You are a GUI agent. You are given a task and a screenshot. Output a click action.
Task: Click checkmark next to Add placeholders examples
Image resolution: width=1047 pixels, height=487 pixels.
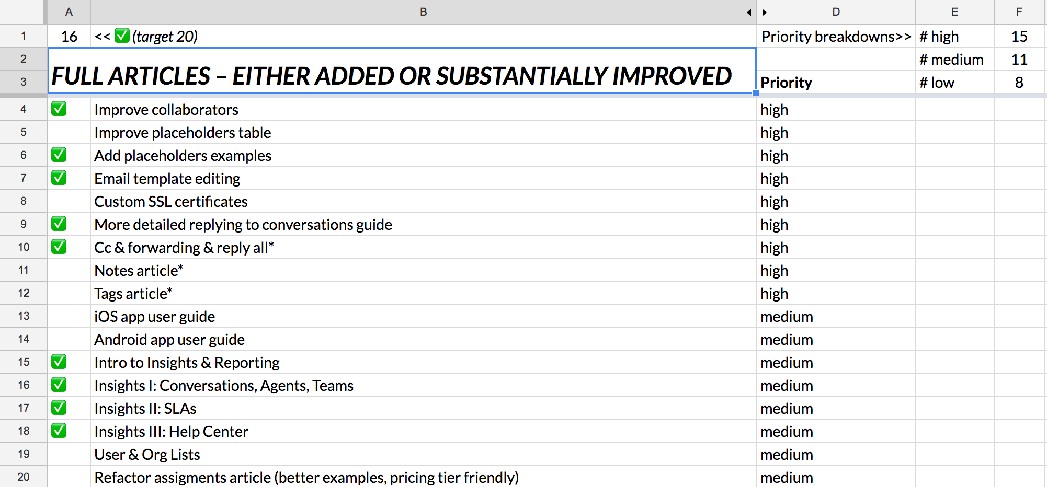(59, 155)
